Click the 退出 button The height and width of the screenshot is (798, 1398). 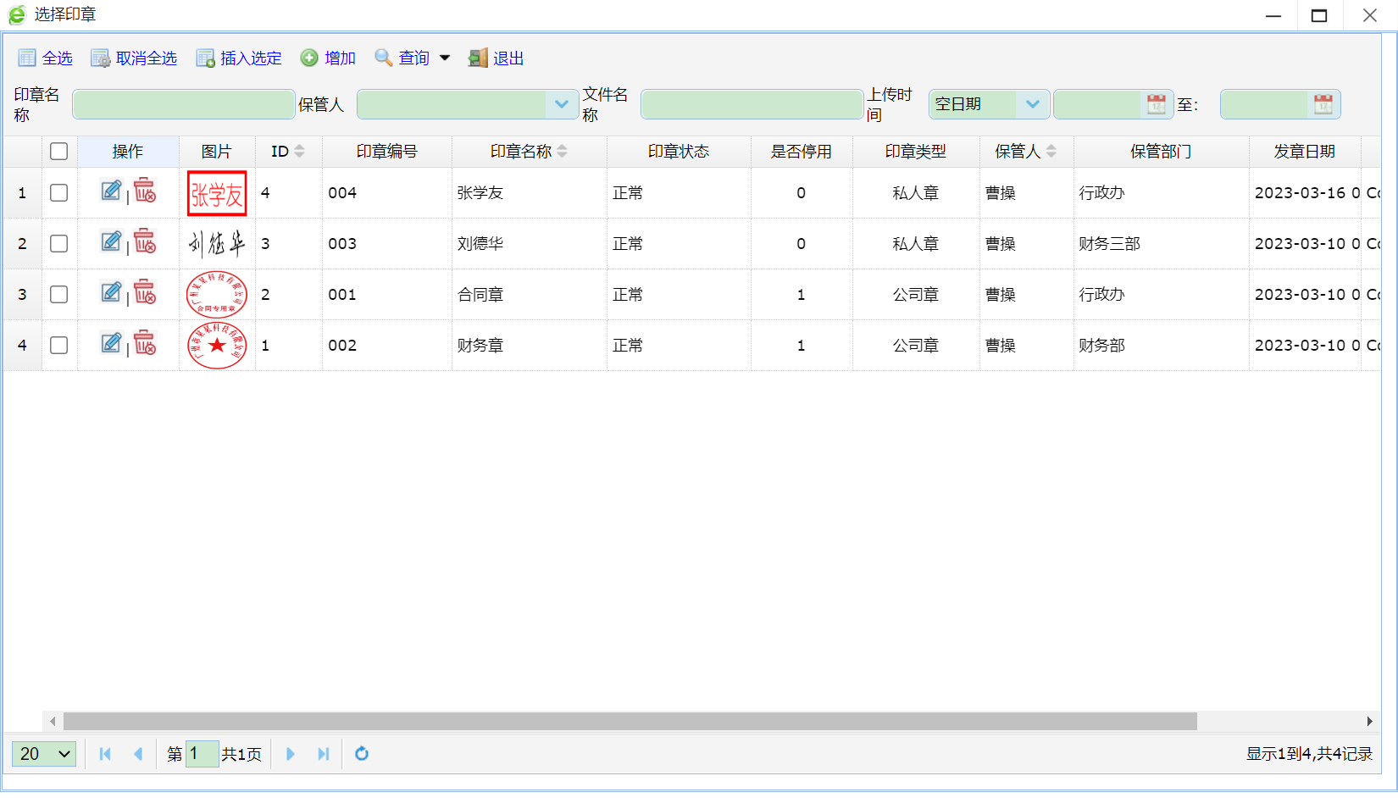[497, 58]
